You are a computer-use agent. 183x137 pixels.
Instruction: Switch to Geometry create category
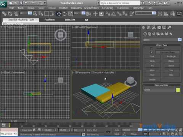[145, 34]
